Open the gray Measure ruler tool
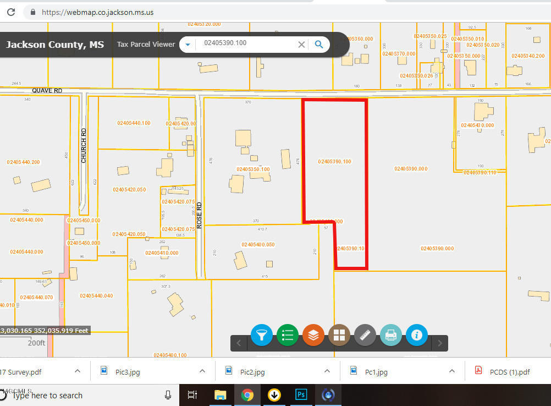This screenshot has width=551, height=406. coord(365,335)
